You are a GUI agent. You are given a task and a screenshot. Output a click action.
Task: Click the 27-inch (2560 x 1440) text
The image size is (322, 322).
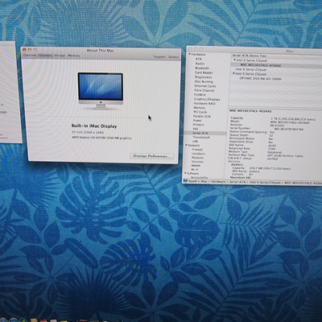click(x=88, y=132)
